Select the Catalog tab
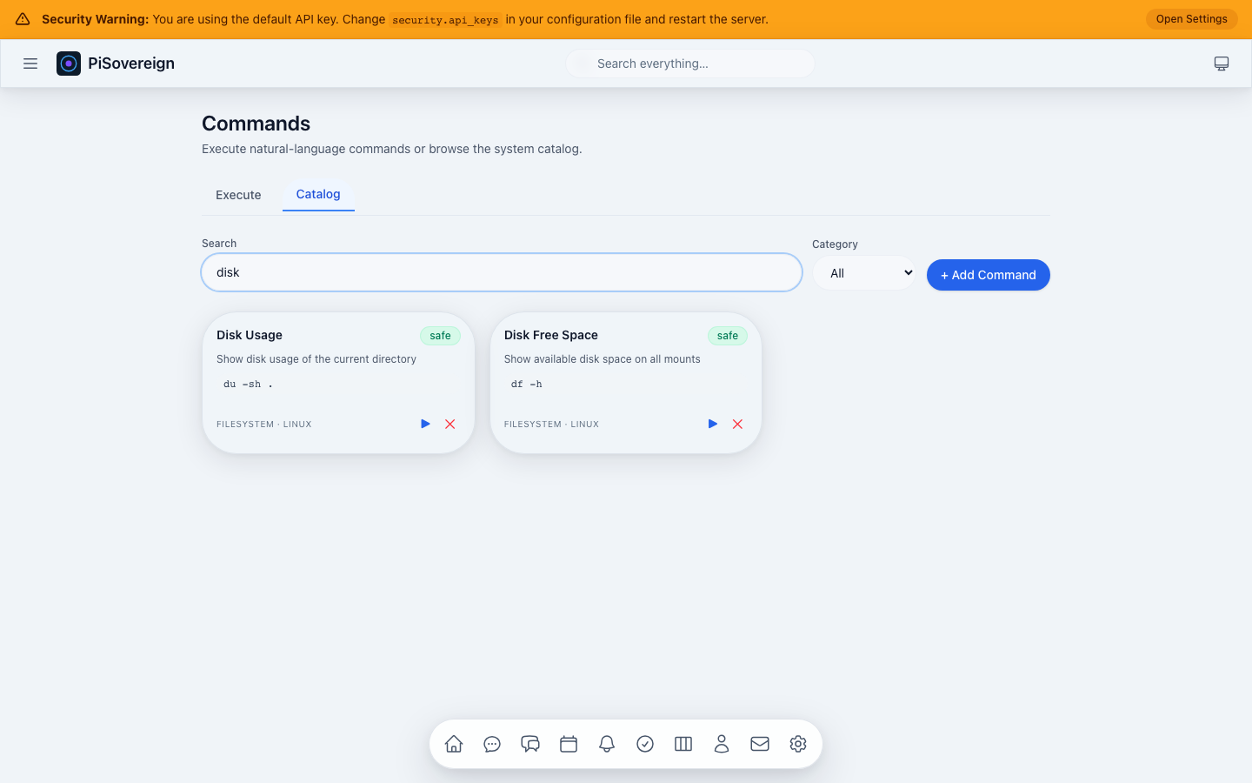The width and height of the screenshot is (1252, 783). pyautogui.click(x=318, y=194)
